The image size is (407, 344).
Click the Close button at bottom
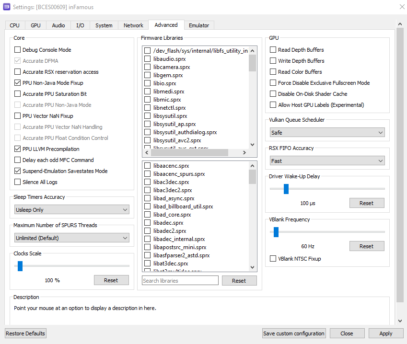coord(347,333)
